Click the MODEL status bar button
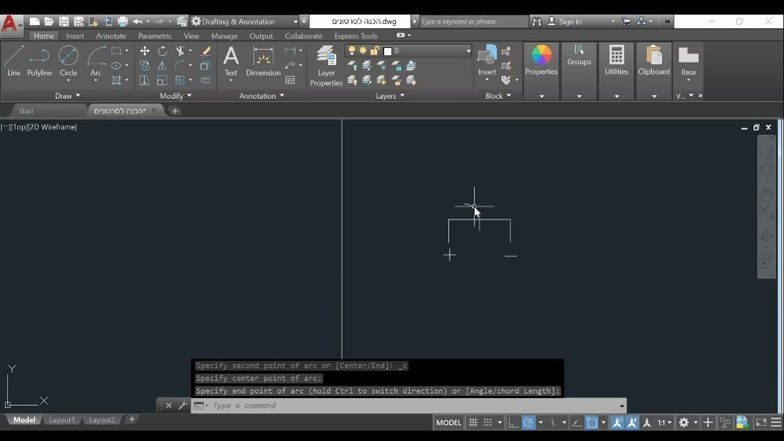The image size is (784, 441). [448, 423]
